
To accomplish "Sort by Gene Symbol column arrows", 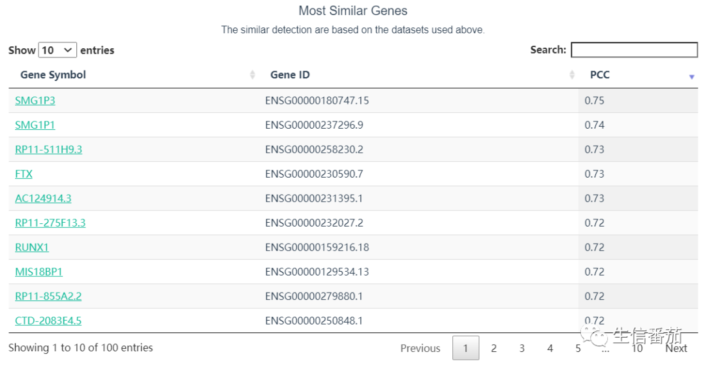I will click(253, 75).
